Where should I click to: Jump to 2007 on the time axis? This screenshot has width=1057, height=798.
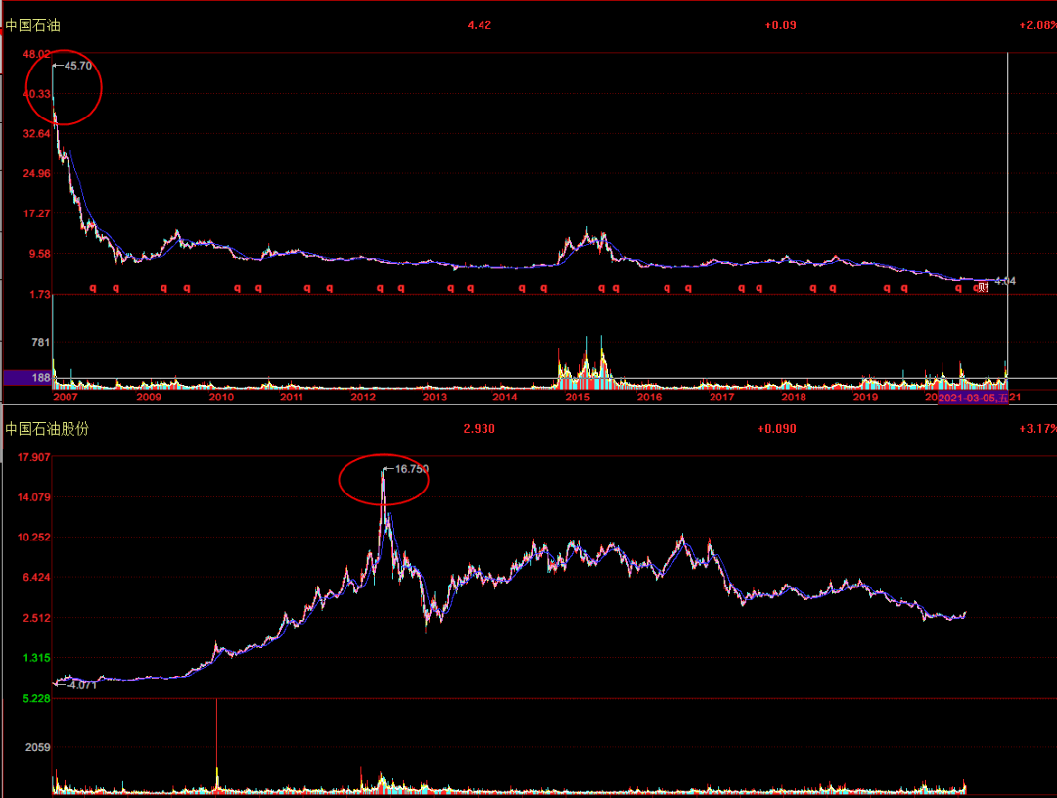click(x=66, y=397)
